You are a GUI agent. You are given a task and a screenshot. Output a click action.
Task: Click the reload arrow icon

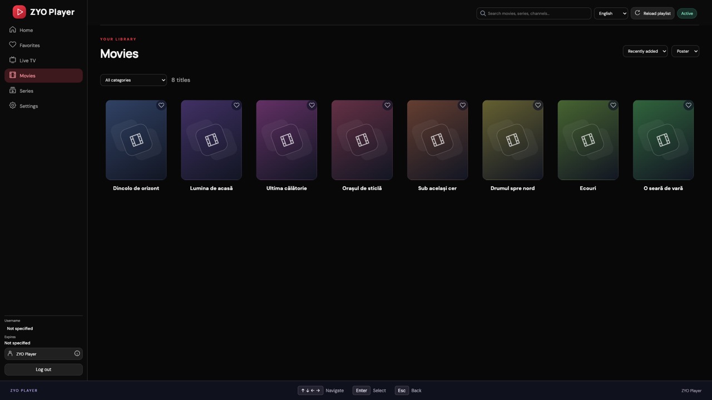pyautogui.click(x=637, y=13)
